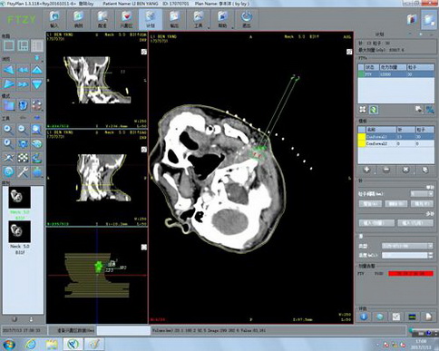439x351 pixels.
Task: Click the zoom-in magnifier tool
Action: [9, 130]
